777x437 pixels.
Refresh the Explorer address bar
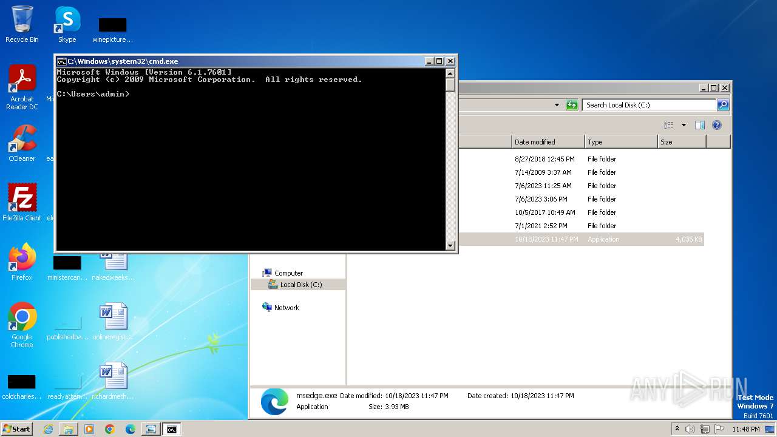[572, 105]
